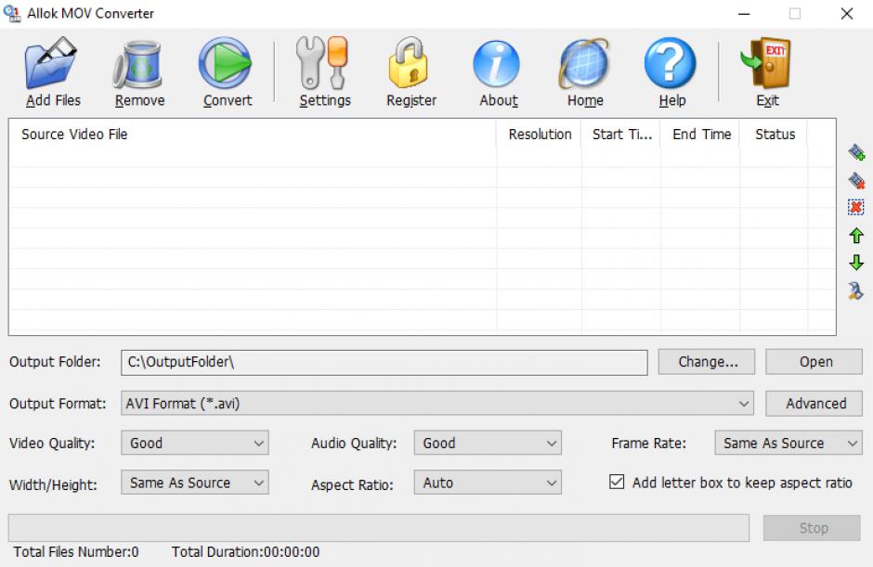Start conversion with the Convert button
Image resolution: width=873 pixels, height=567 pixels.
pyautogui.click(x=227, y=65)
